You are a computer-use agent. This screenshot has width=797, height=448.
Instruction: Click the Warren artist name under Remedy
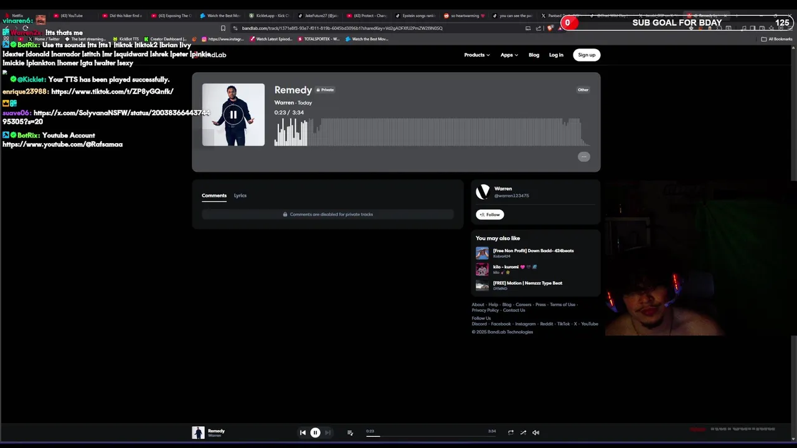coord(284,103)
